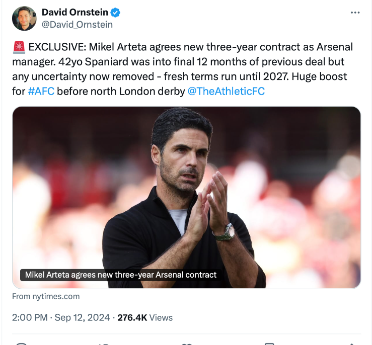Follow the 'From nytimes.com' source link
Screen dimensions: 372x345
pos(46,296)
